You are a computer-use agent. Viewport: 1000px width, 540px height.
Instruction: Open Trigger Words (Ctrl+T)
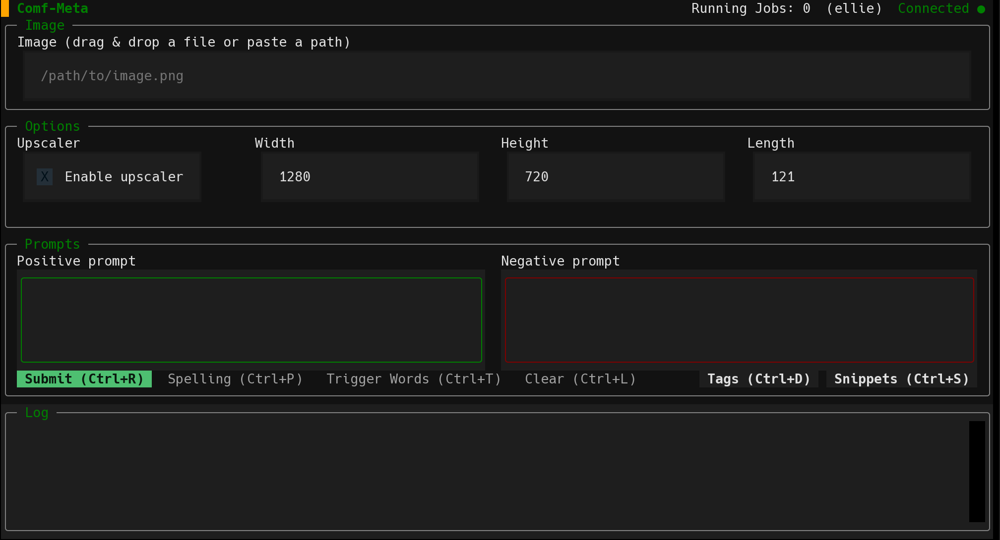pos(414,379)
